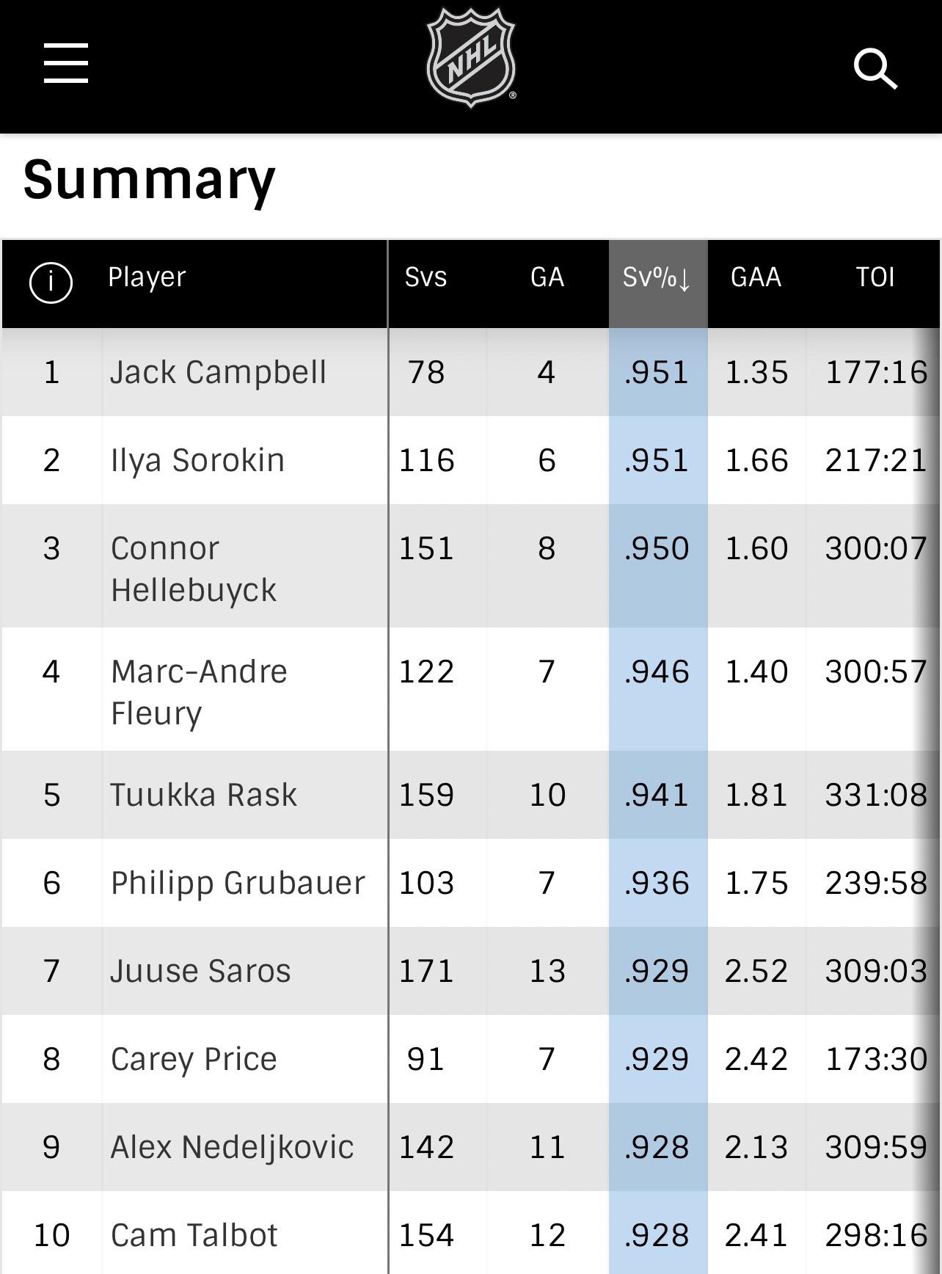
Task: Click Carey Price's name
Action: point(192,1058)
